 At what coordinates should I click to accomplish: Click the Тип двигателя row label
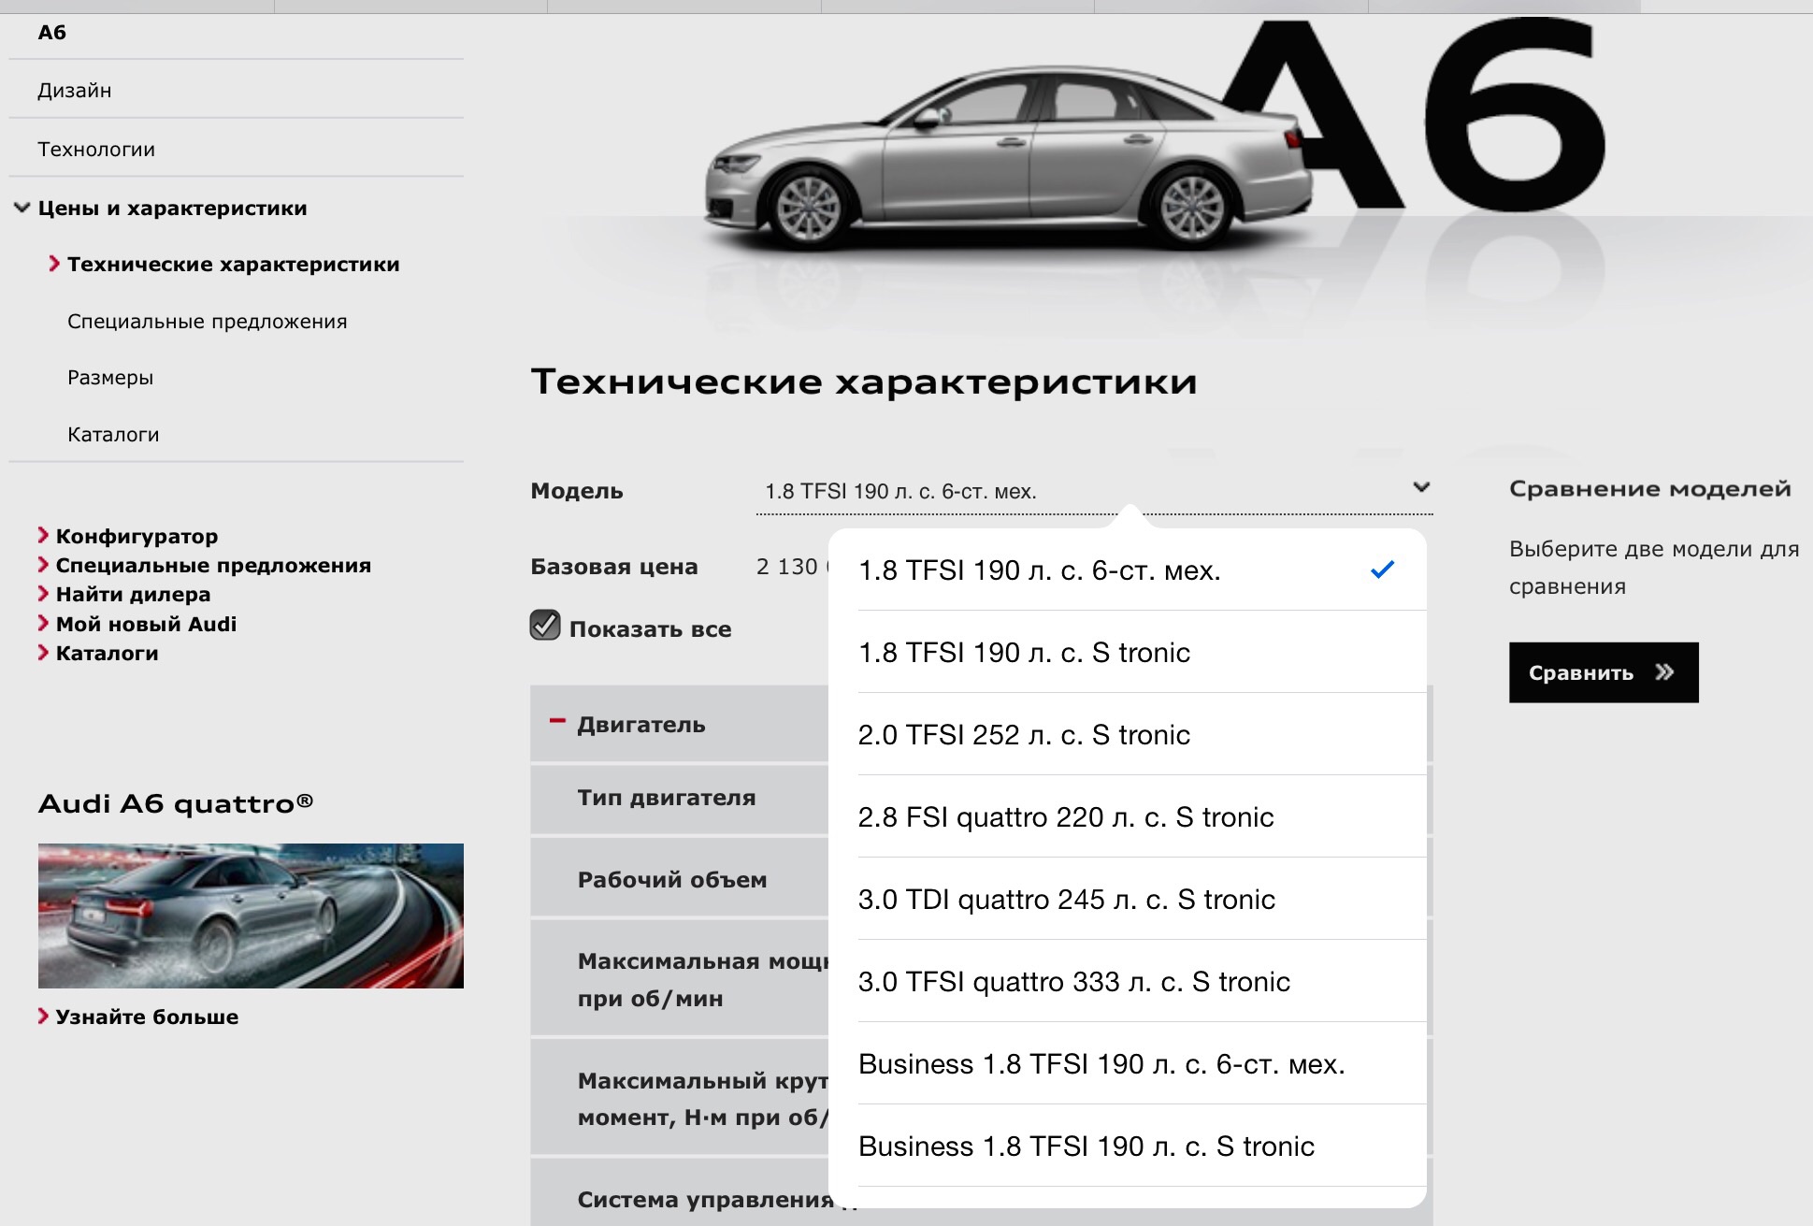(x=667, y=798)
